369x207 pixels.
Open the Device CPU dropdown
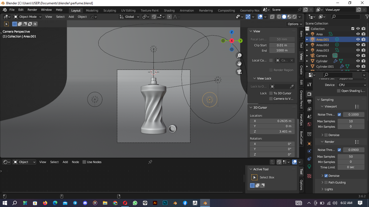point(352,85)
